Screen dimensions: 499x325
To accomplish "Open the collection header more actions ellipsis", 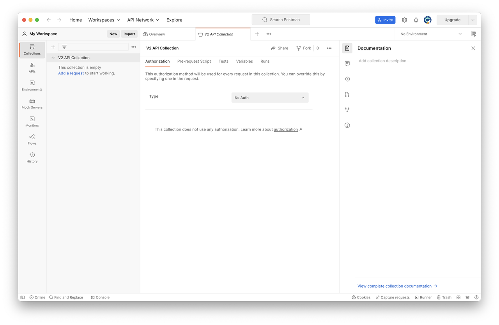I will (329, 48).
